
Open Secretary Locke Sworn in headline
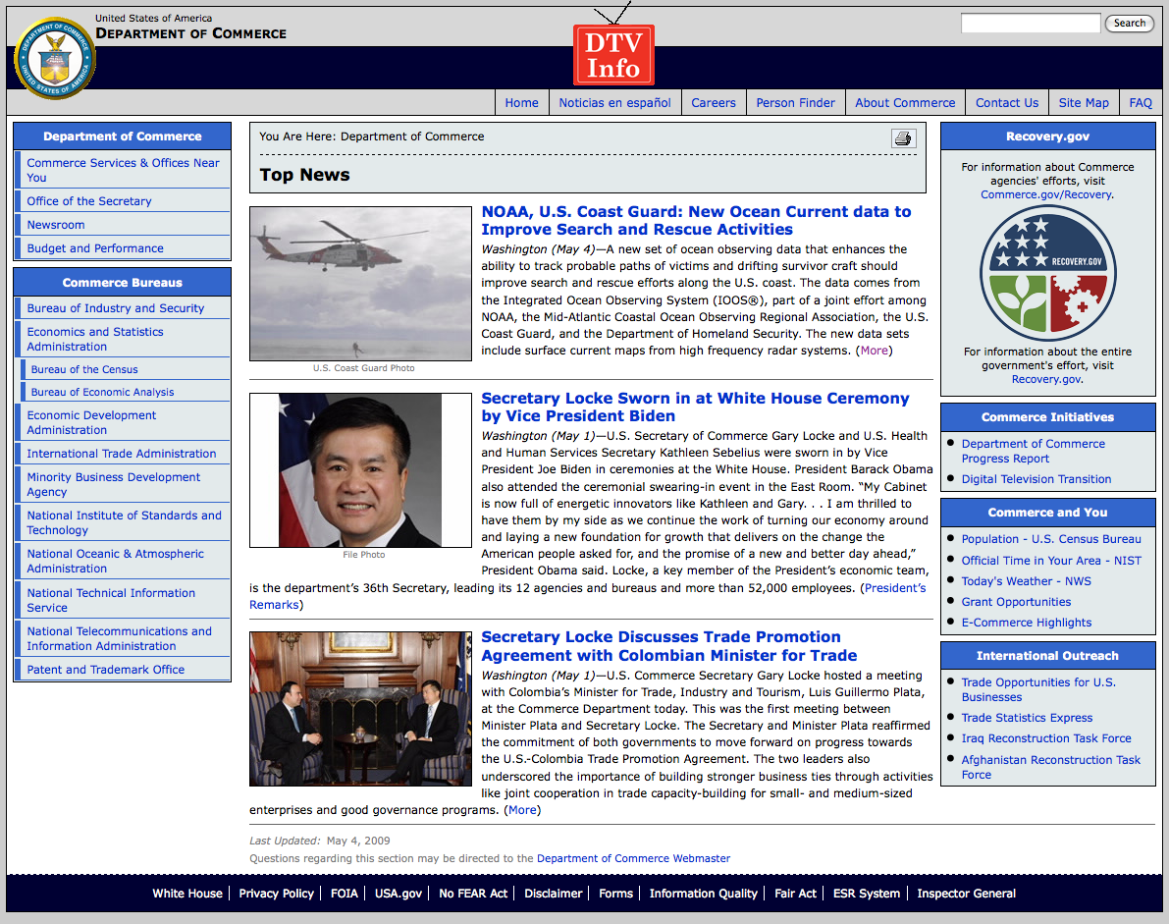[x=695, y=408]
